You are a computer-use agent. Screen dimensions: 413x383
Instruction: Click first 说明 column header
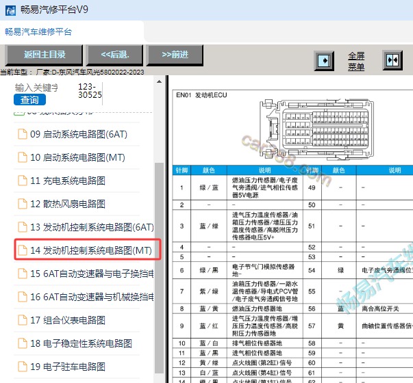coord(264,170)
